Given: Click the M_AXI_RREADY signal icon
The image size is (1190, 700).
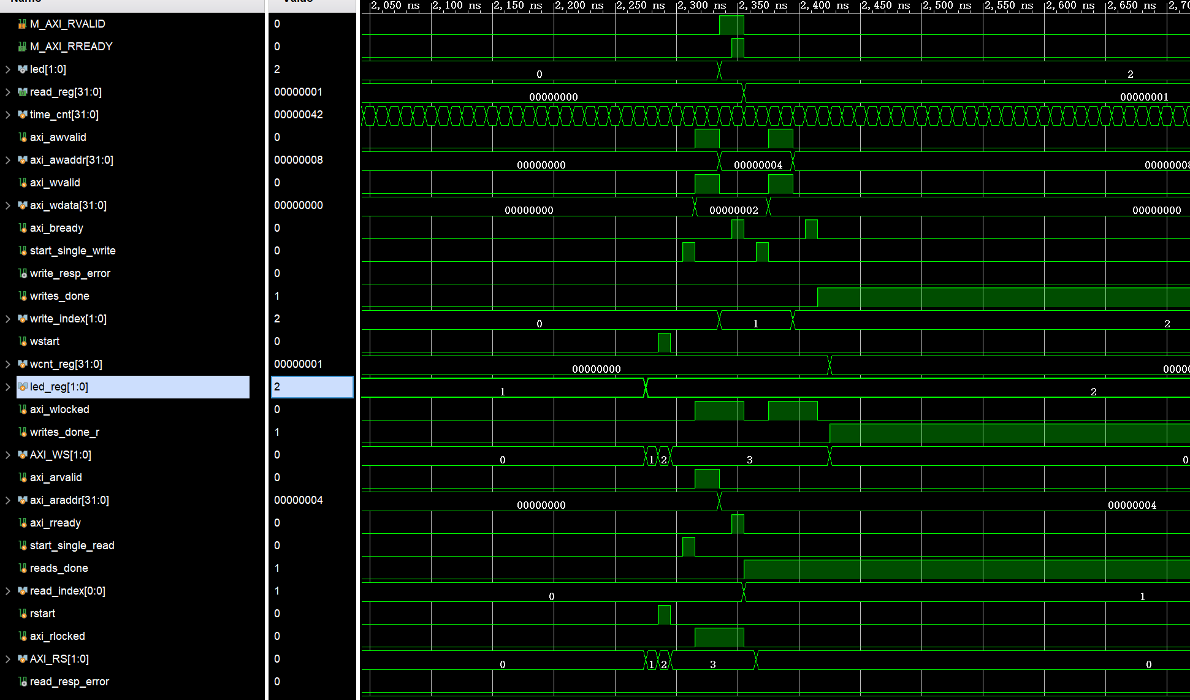Looking at the screenshot, I should 23,47.
